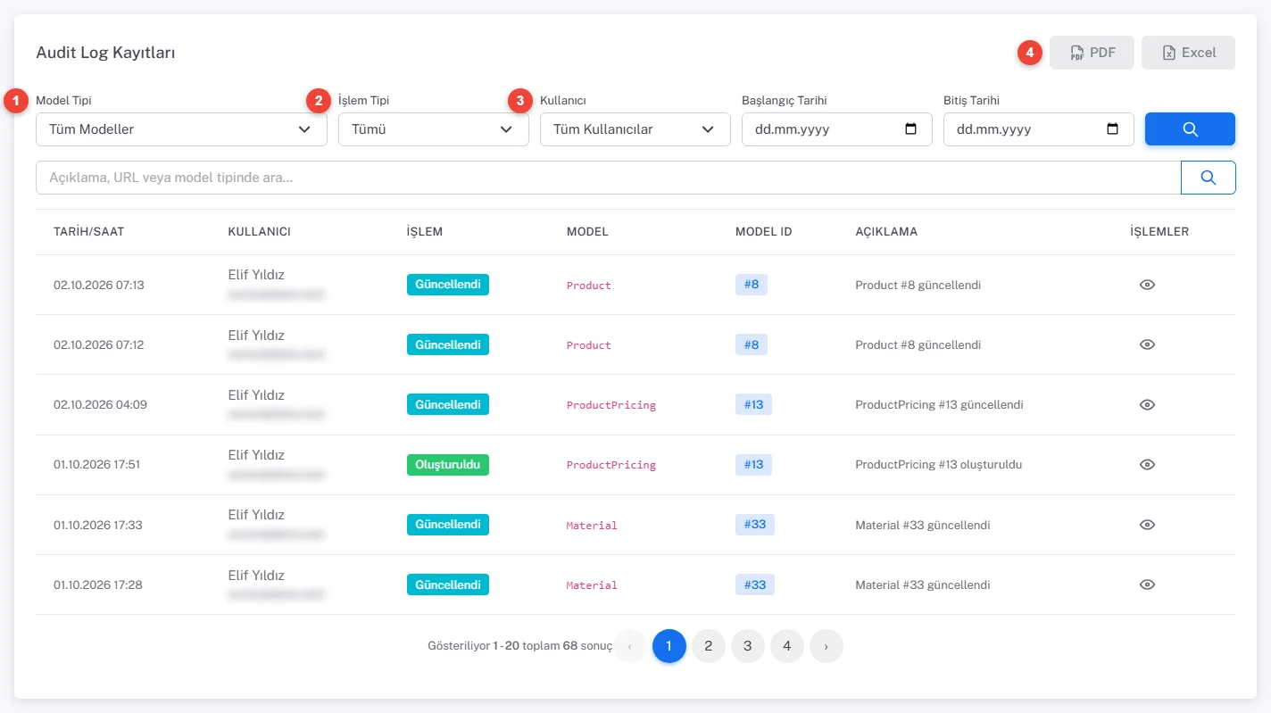
Task: Click the Bitiş Tarihi date field
Action: point(1039,129)
